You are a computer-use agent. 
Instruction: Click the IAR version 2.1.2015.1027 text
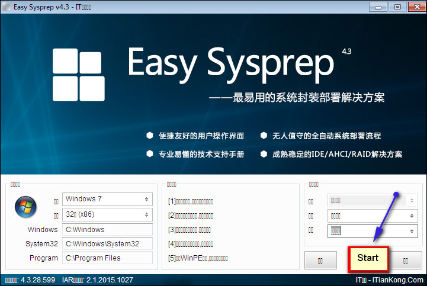98,280
